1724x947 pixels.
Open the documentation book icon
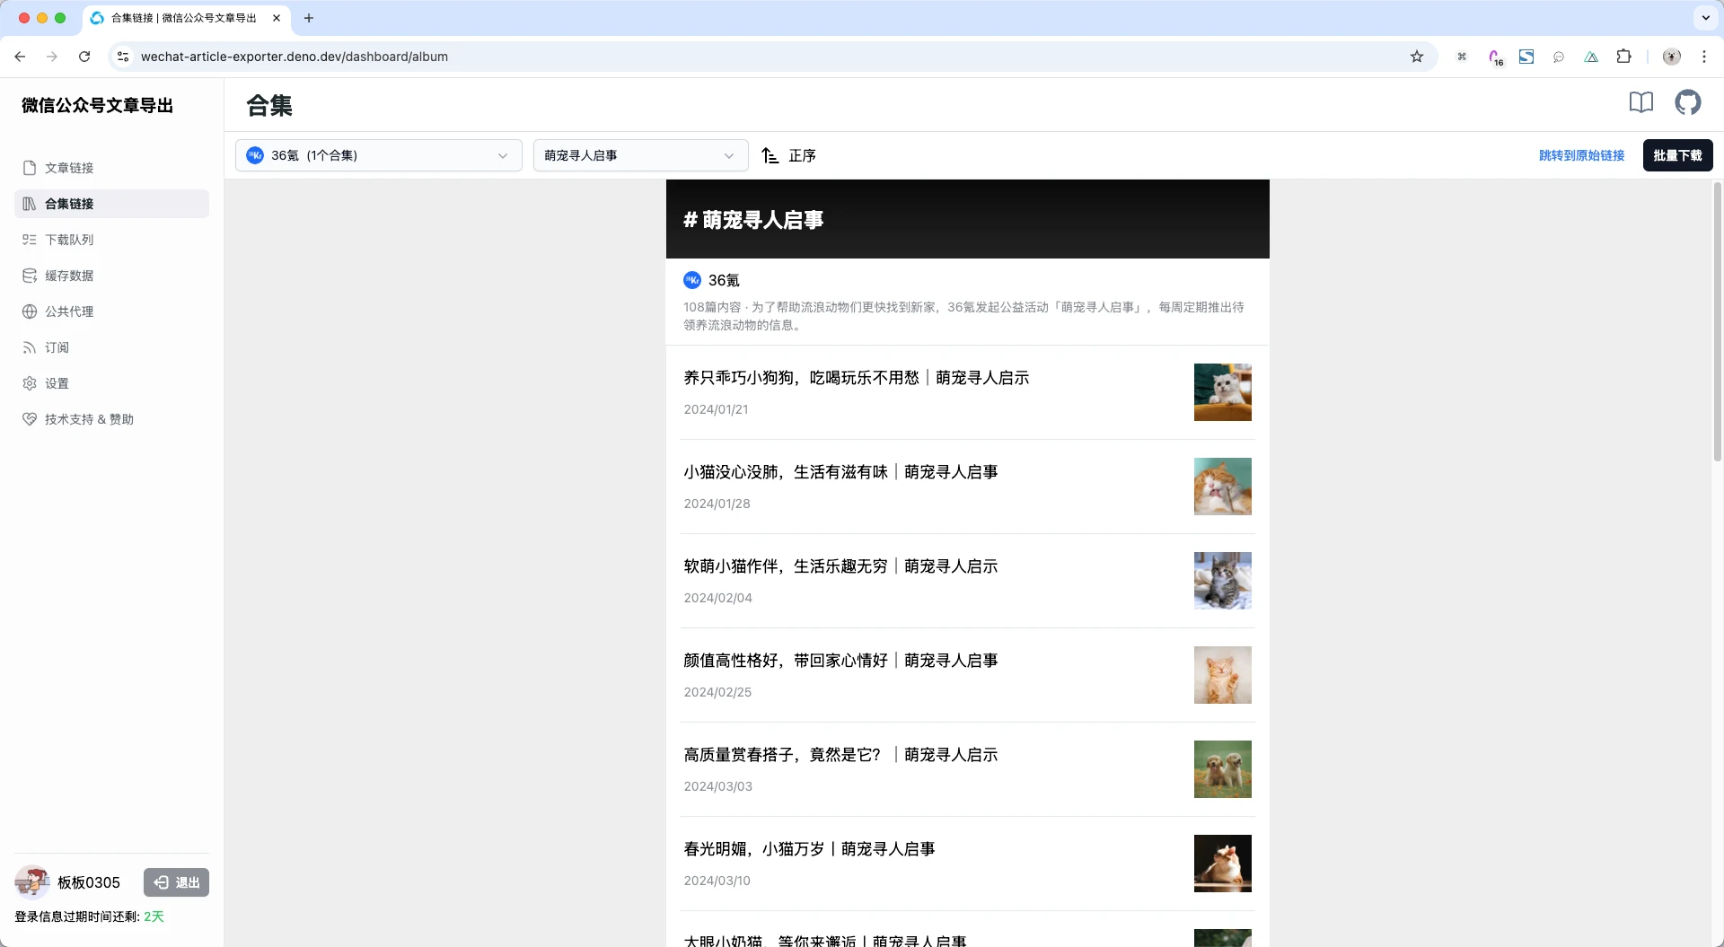pyautogui.click(x=1640, y=103)
